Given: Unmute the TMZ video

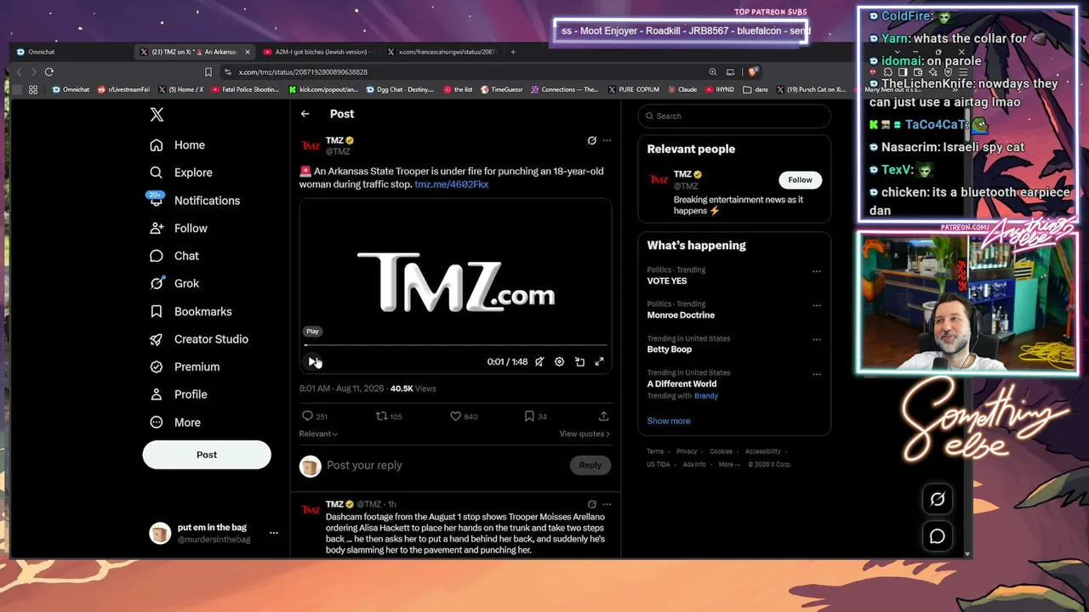Looking at the screenshot, I should [539, 362].
